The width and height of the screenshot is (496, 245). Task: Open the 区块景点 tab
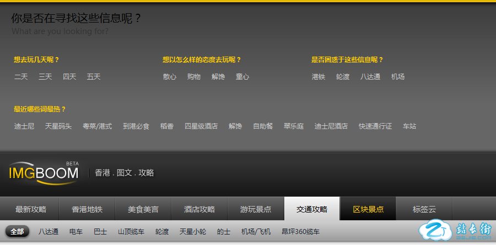[368, 209]
